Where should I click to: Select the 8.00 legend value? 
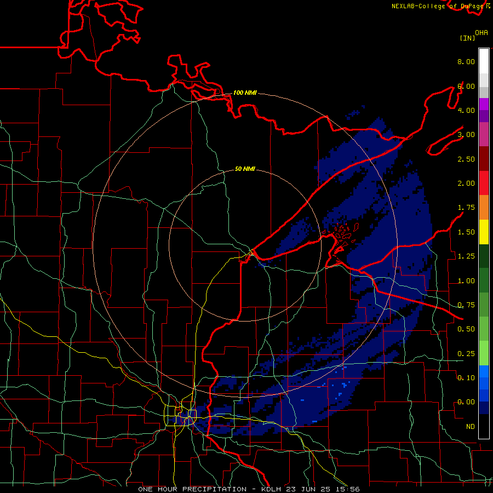point(466,61)
